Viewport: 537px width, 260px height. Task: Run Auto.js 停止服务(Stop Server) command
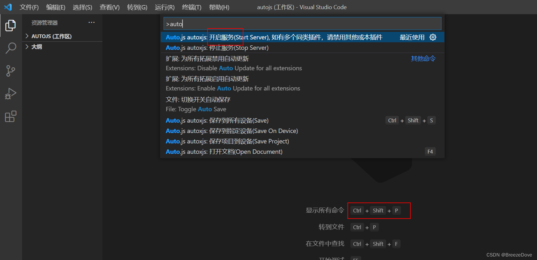[303, 48]
